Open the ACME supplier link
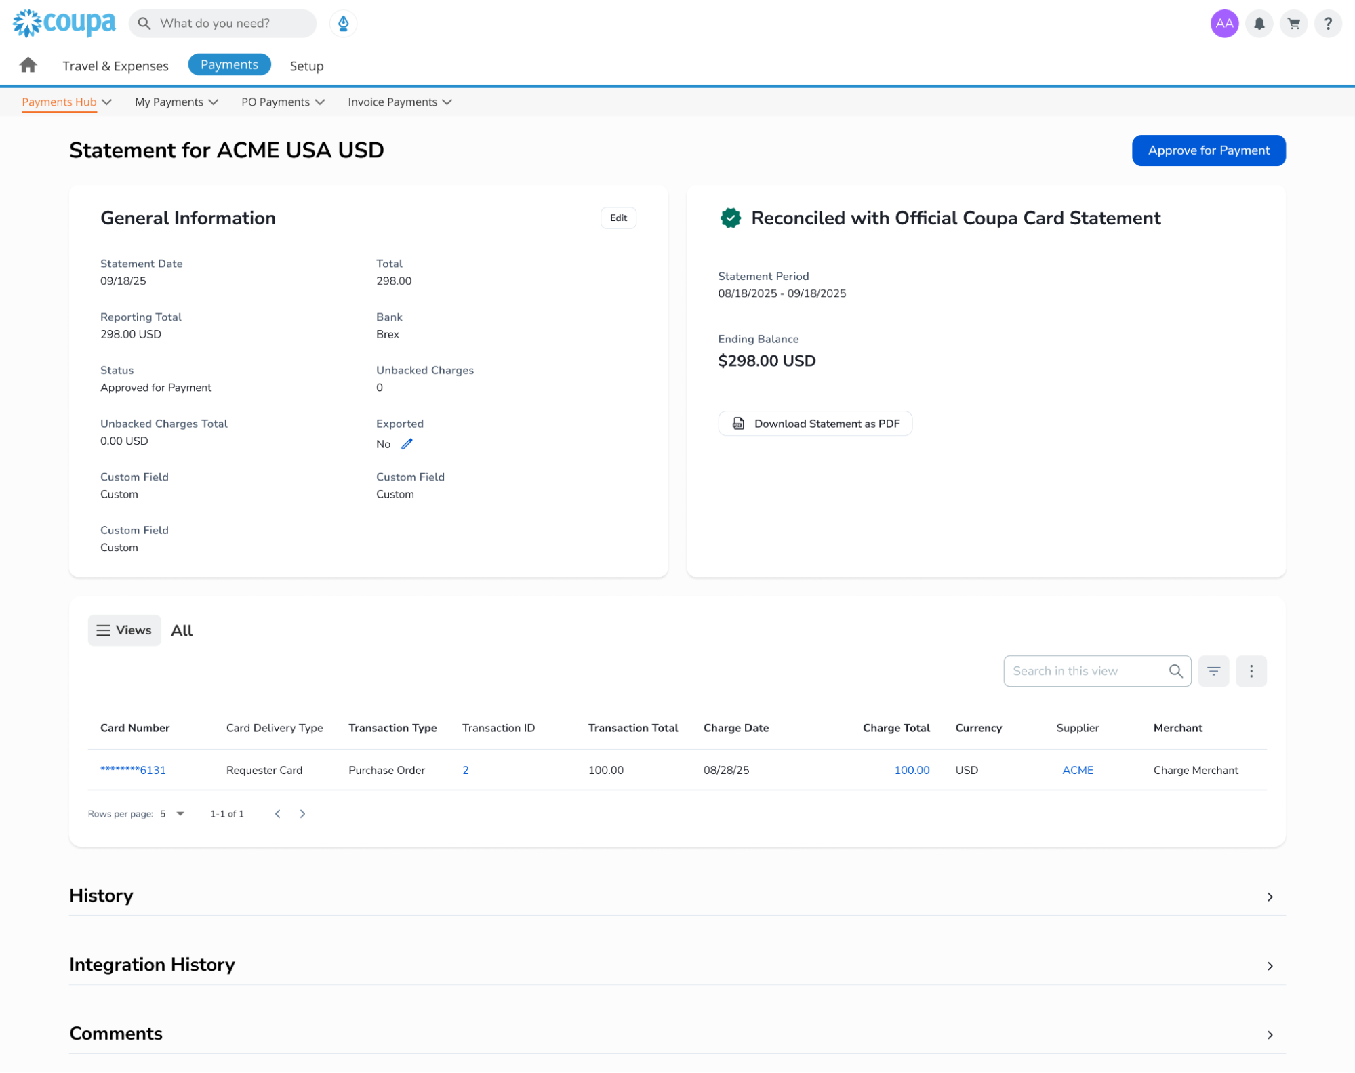 tap(1077, 770)
